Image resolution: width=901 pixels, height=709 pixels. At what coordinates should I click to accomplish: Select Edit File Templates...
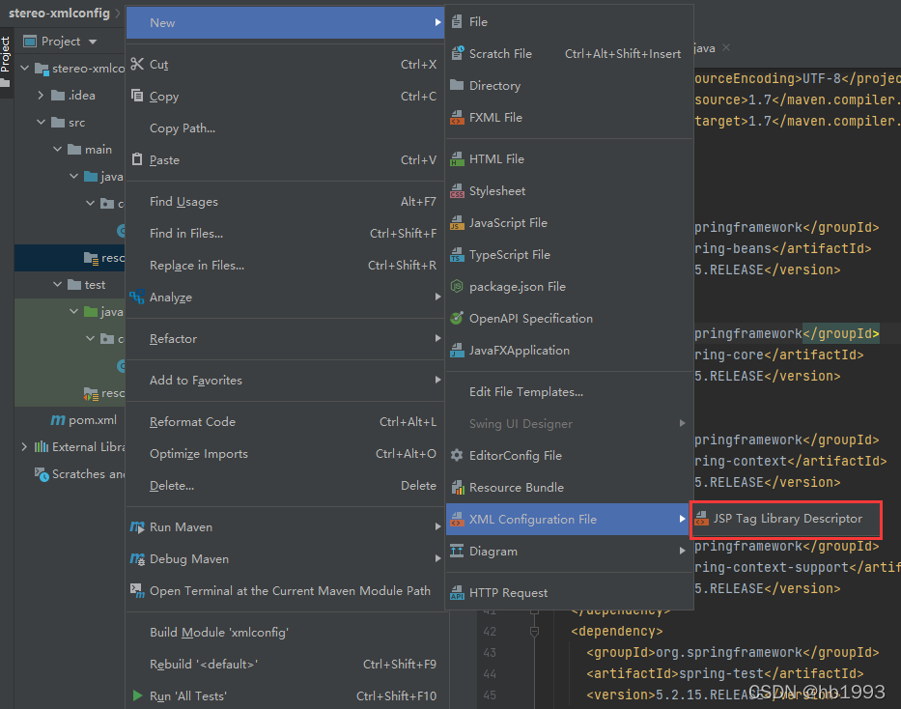pyautogui.click(x=570, y=392)
